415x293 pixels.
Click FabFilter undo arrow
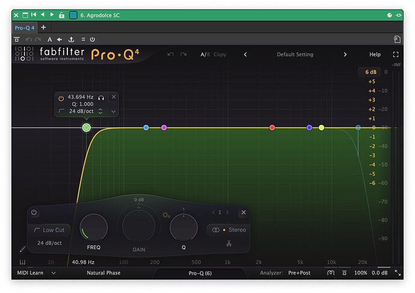point(171,55)
